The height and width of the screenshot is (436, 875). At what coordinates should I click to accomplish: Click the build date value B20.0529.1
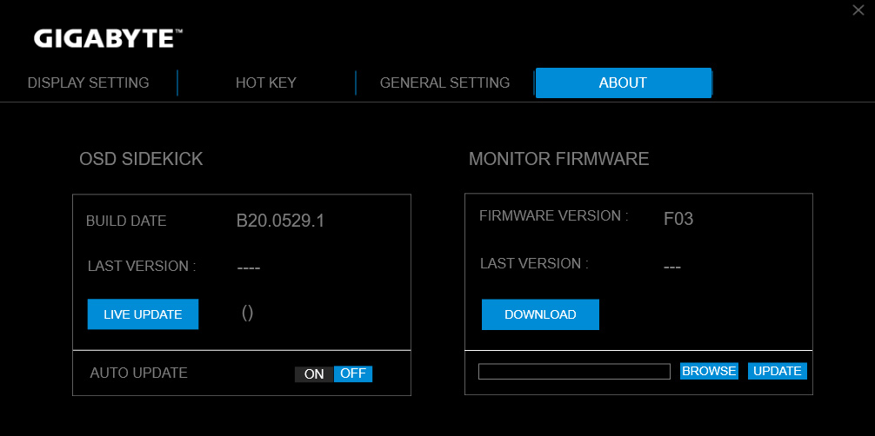point(280,221)
